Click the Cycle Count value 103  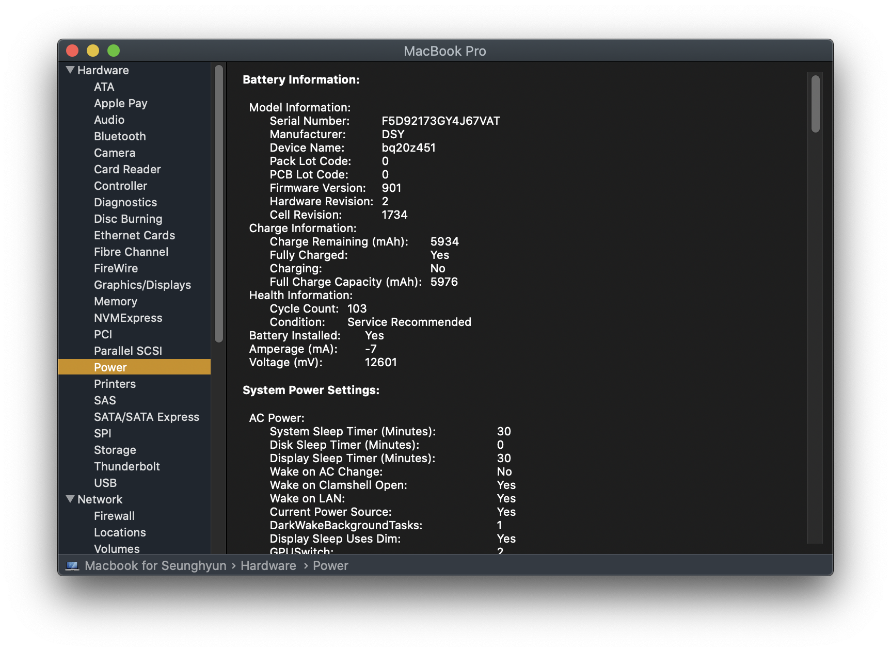357,308
